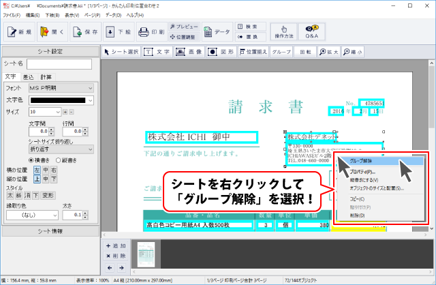Toggle bold style 太
The height and width of the screenshot is (285, 436).
pos(10,196)
